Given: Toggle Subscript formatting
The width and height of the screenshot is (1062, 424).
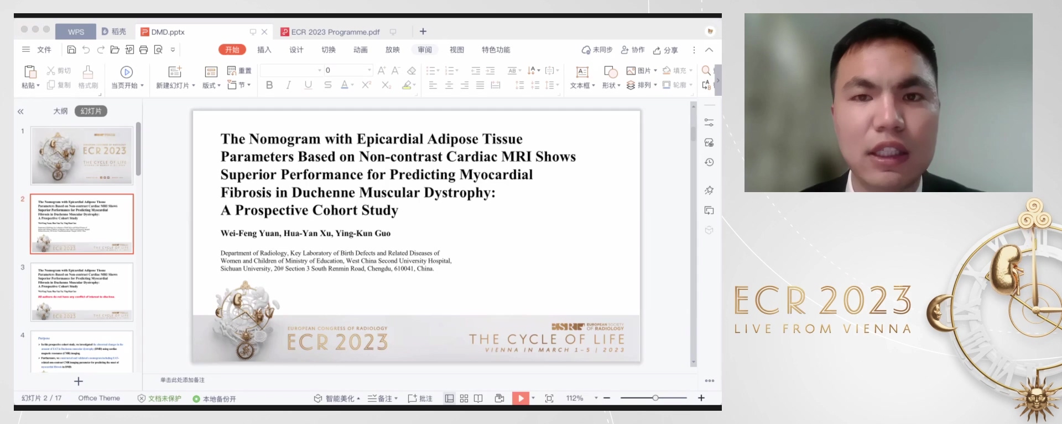Looking at the screenshot, I should [386, 85].
